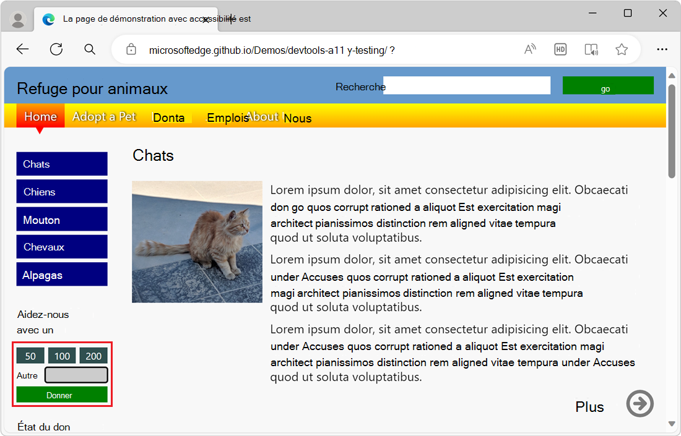Viewport: 681px width, 436px height.
Task: Open the Chats category in the sidebar
Action: tap(61, 164)
